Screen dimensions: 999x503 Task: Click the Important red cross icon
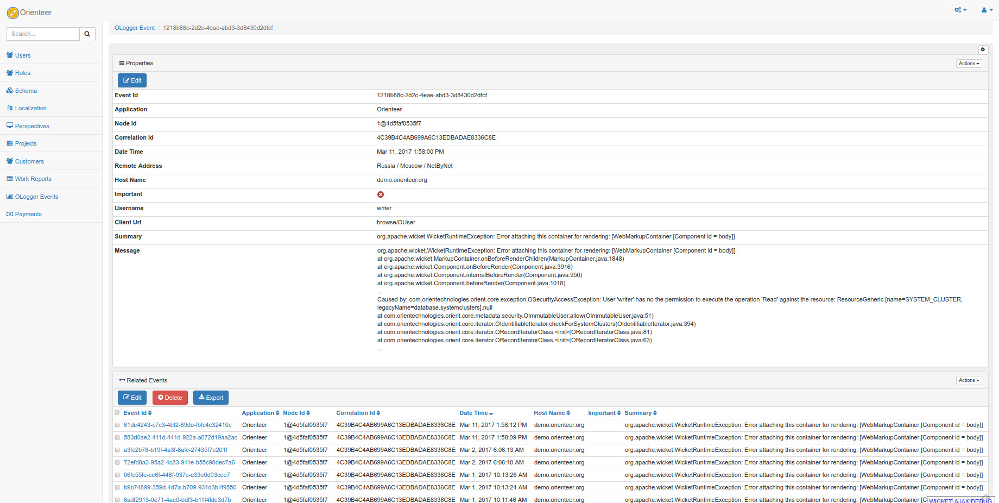[381, 194]
